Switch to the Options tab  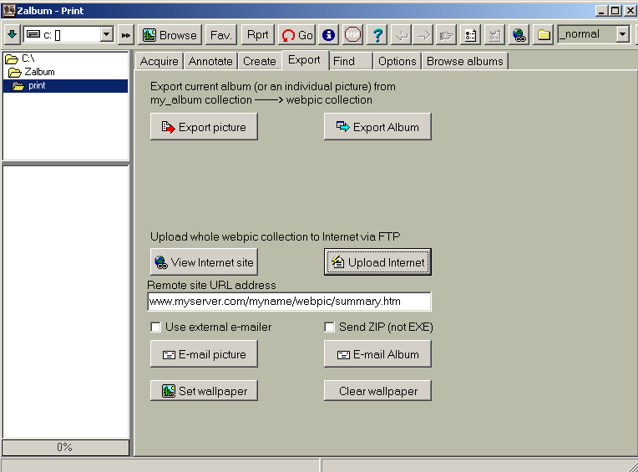pos(397,61)
